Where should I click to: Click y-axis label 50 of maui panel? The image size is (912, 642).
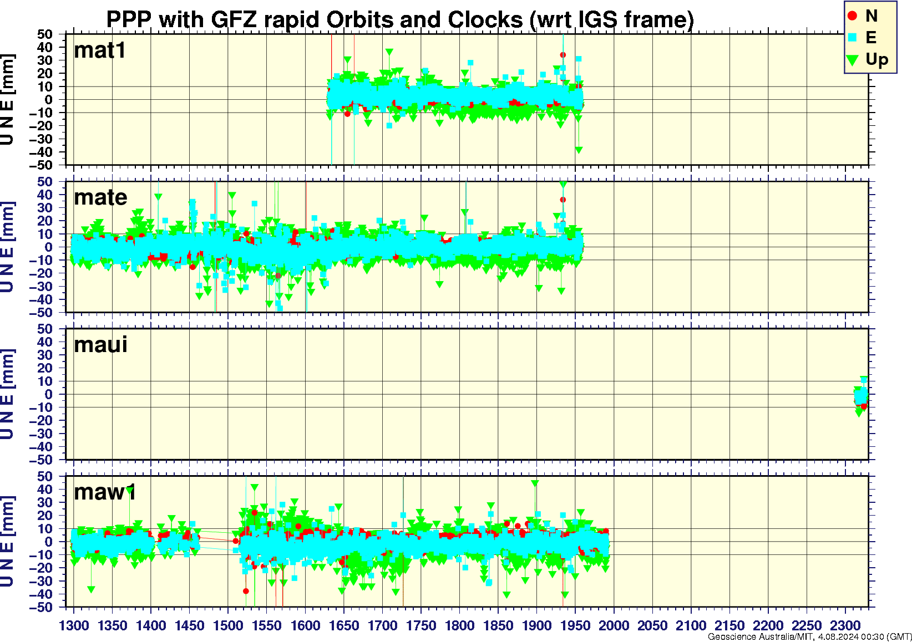tap(45, 329)
